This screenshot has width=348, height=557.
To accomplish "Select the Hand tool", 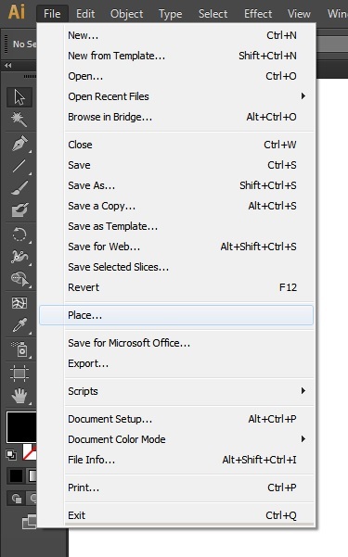I will point(19,395).
